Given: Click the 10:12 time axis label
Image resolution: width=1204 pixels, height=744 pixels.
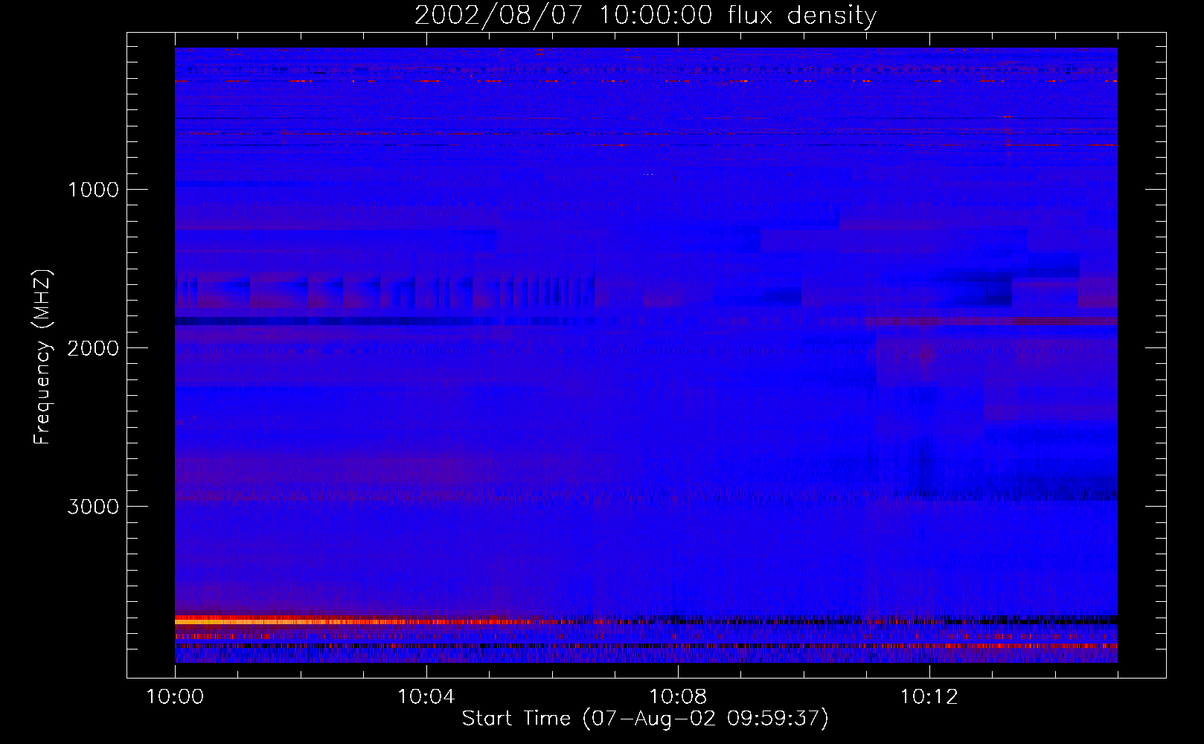Looking at the screenshot, I should pos(929,697).
